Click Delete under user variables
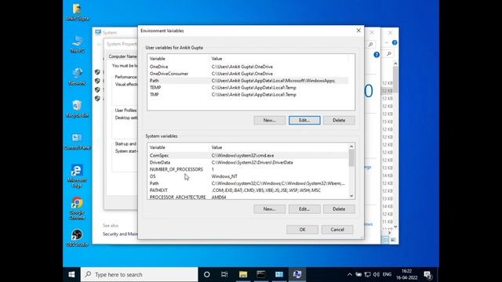The width and height of the screenshot is (502, 282). [x=339, y=120]
